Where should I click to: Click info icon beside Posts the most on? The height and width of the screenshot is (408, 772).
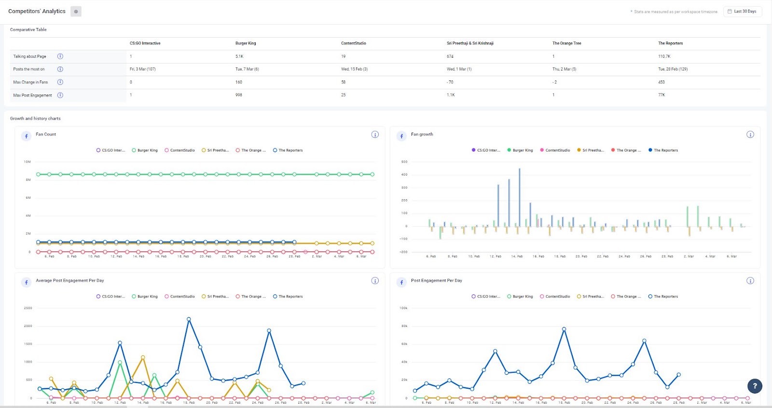click(60, 69)
